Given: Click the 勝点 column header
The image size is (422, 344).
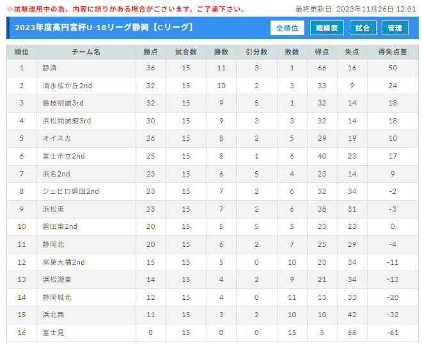Looking at the screenshot, I should pos(151,52).
